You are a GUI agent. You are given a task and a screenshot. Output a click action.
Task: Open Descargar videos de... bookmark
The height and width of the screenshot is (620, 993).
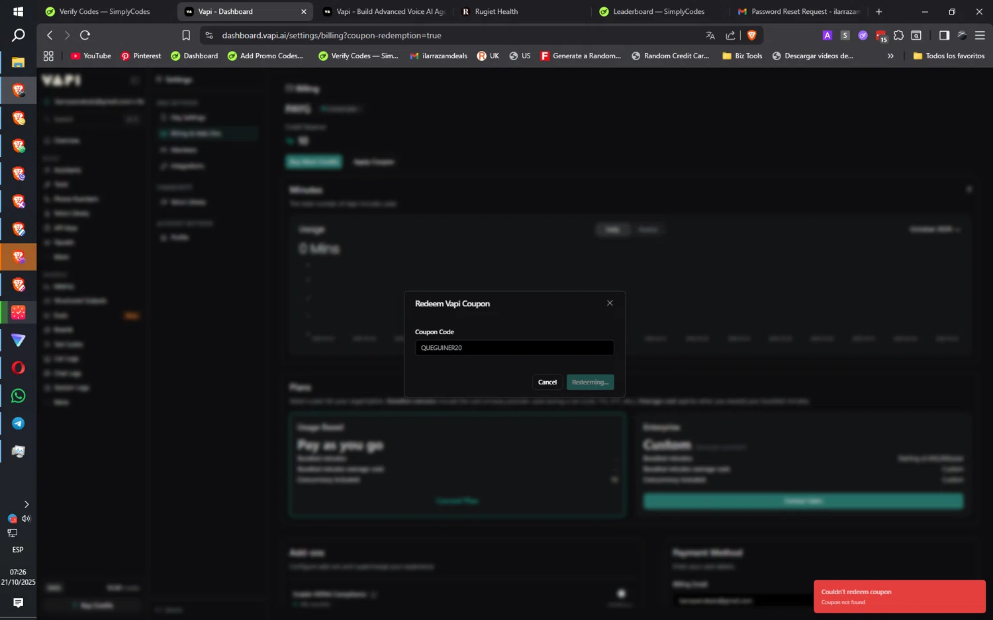pos(812,56)
